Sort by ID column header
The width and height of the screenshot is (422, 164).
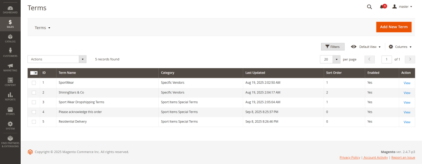point(48,73)
